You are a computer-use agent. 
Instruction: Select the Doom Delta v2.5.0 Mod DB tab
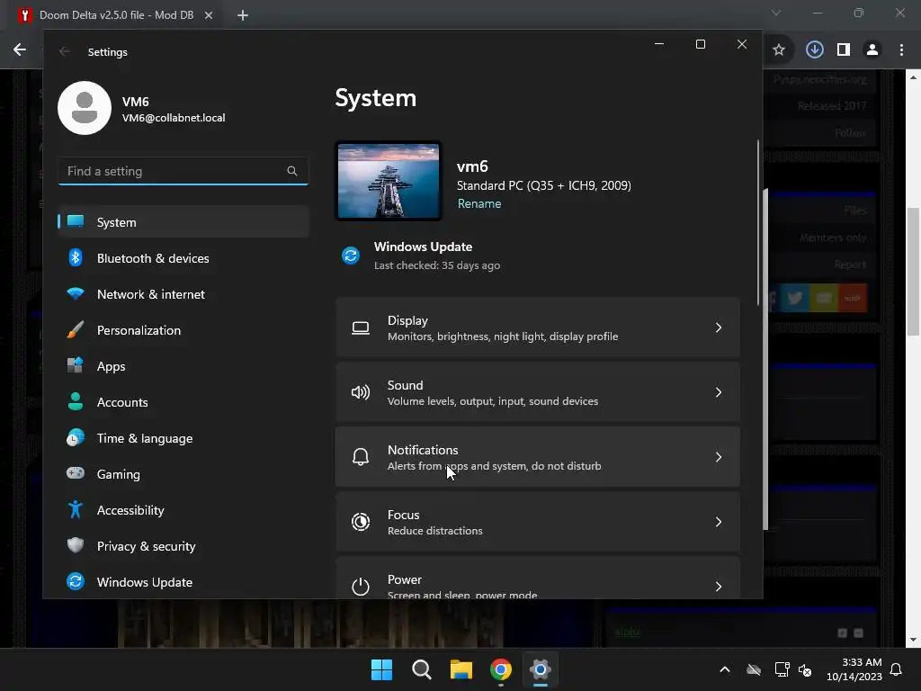pos(116,15)
